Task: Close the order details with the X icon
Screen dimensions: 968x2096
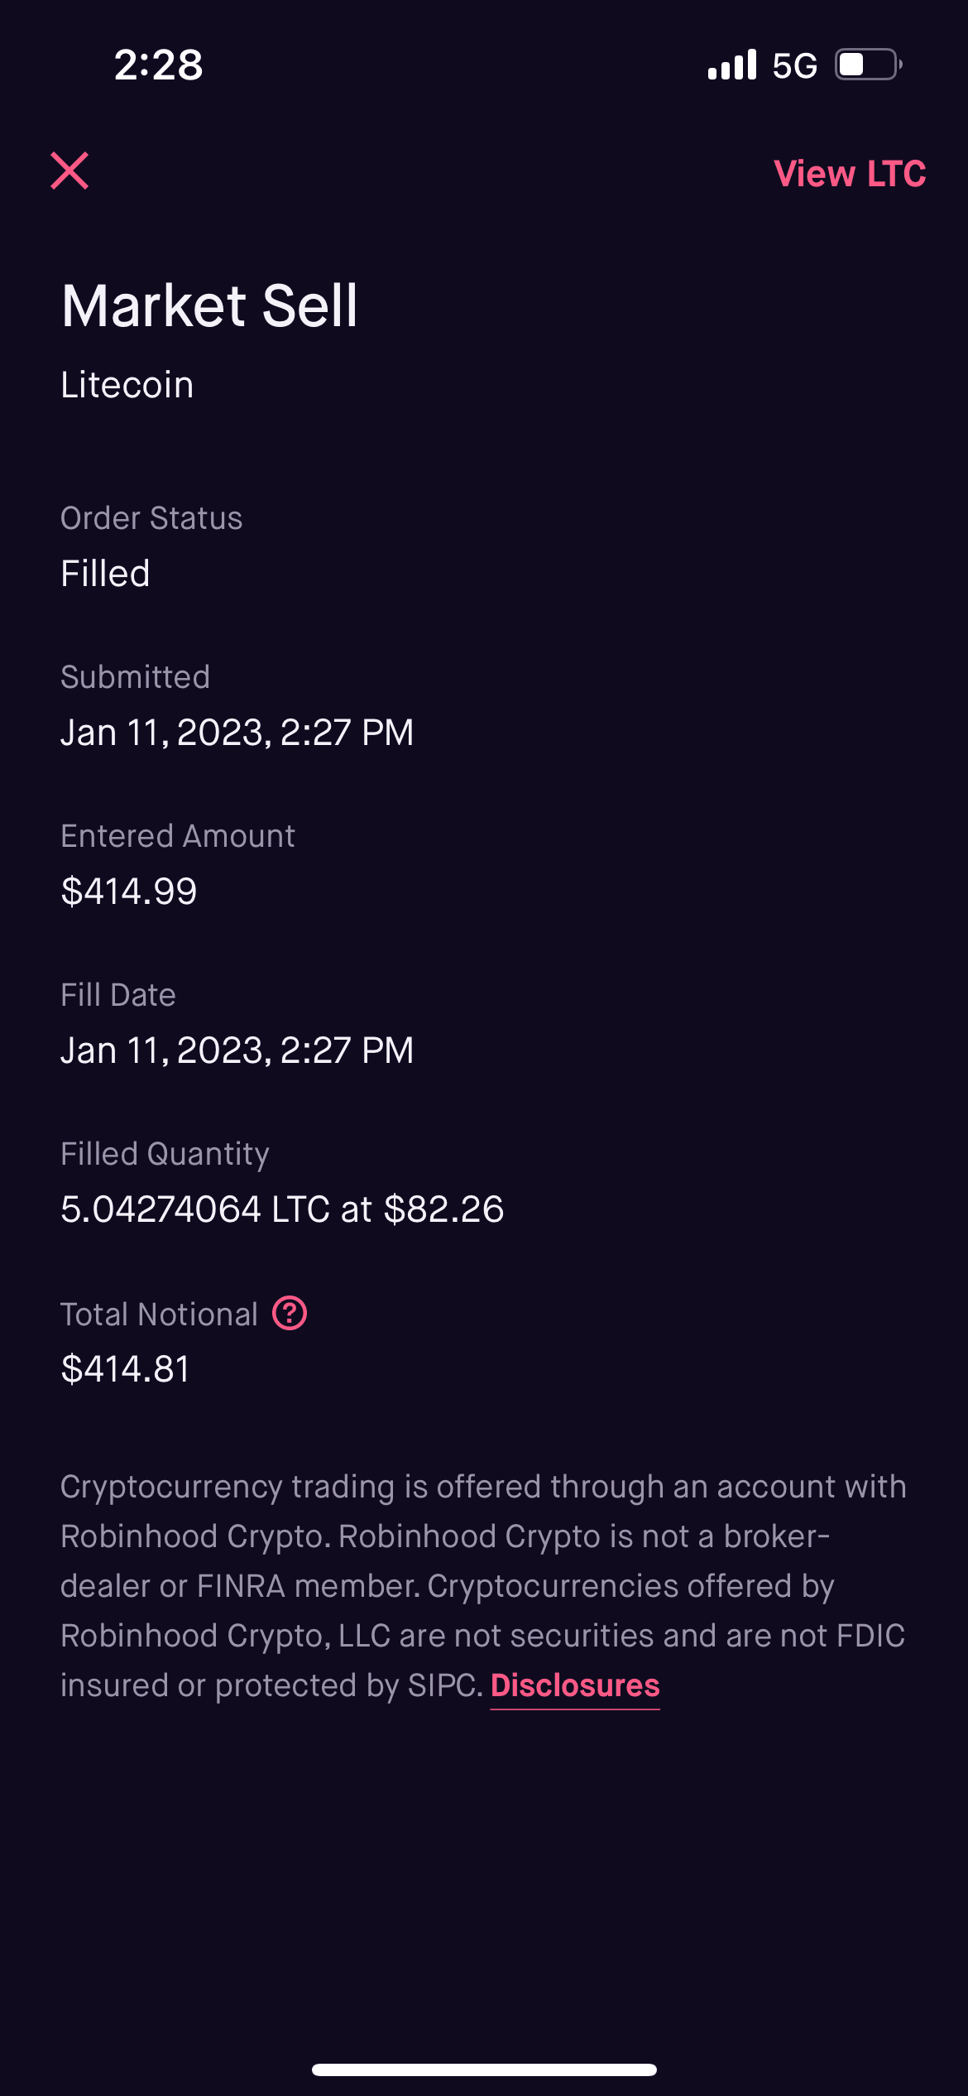Action: (x=69, y=171)
